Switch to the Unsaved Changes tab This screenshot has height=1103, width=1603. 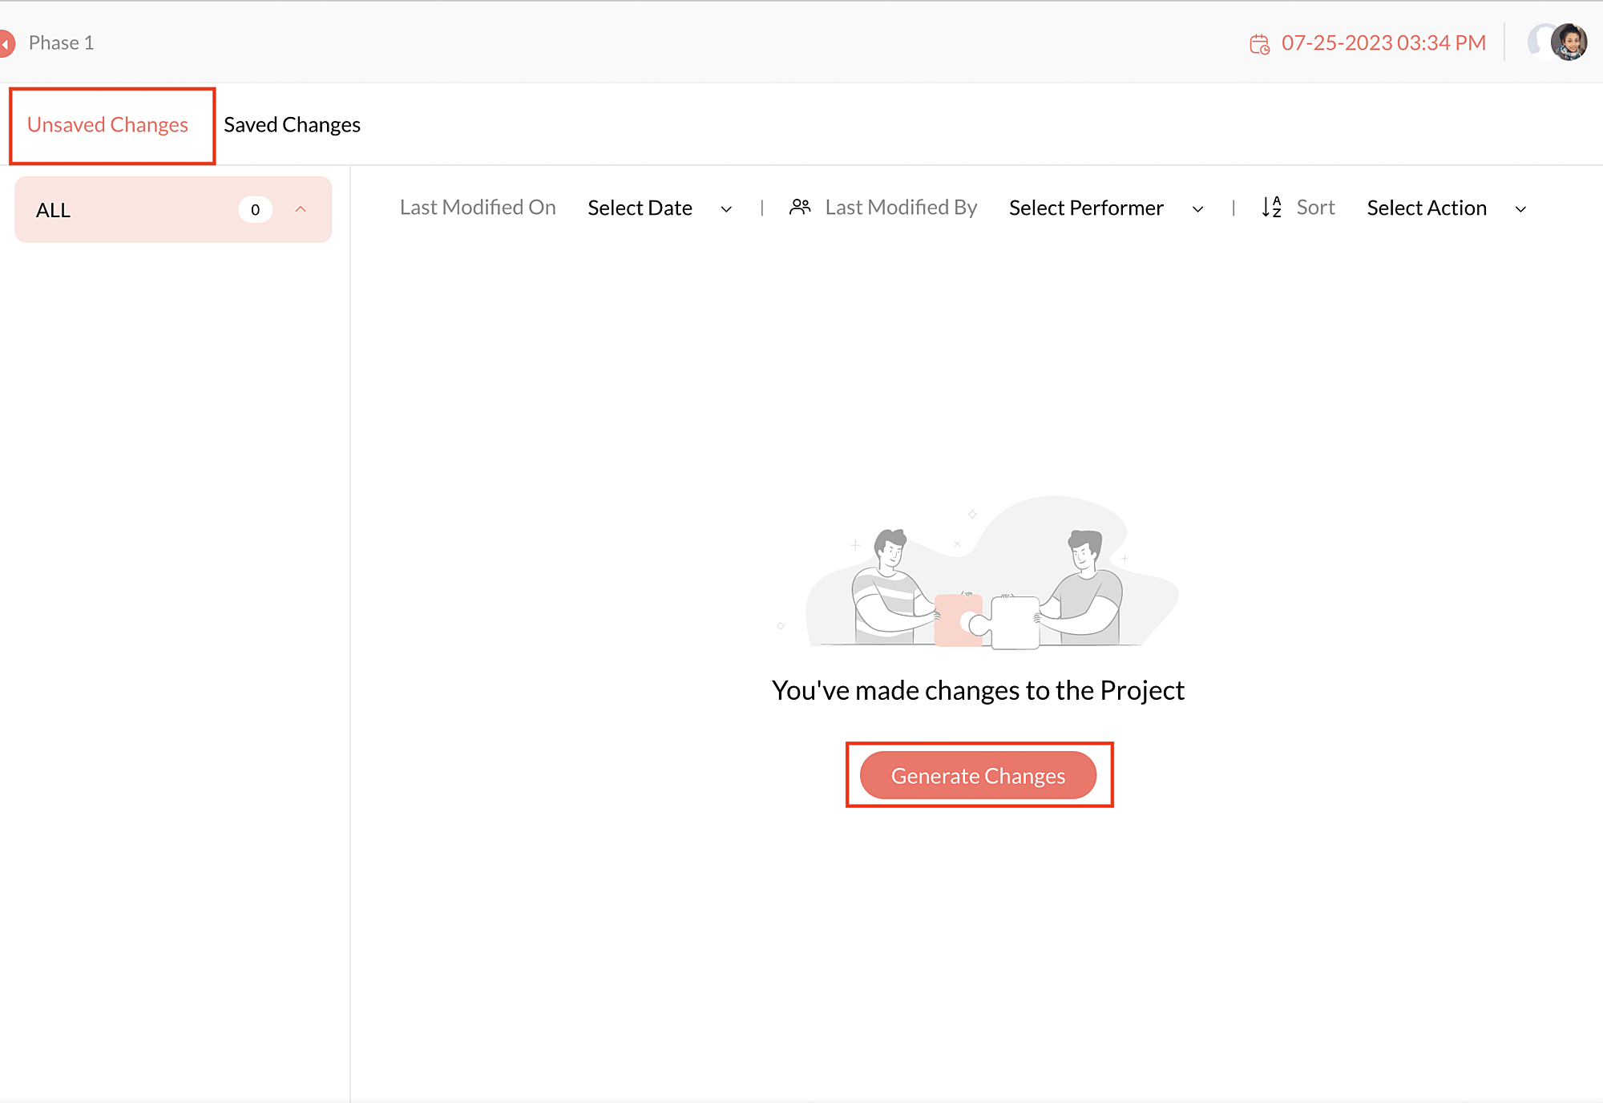[108, 125]
